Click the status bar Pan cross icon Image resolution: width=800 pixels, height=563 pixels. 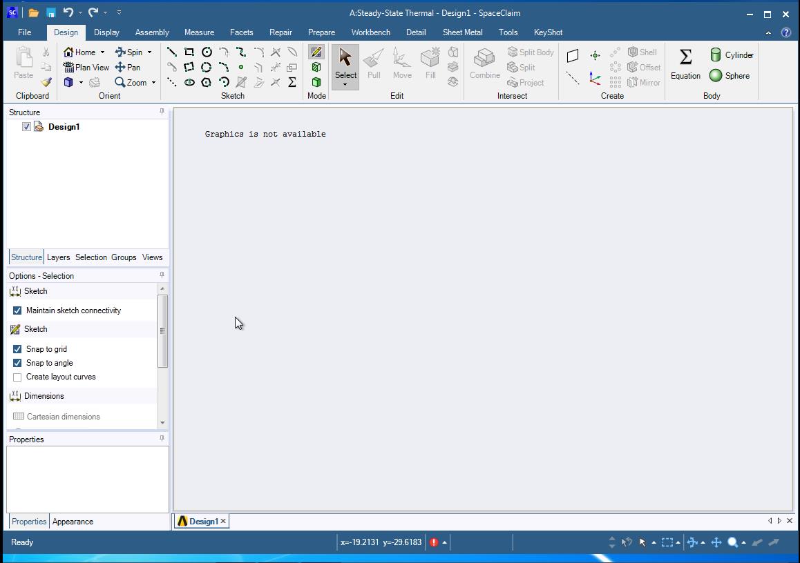tap(716, 542)
